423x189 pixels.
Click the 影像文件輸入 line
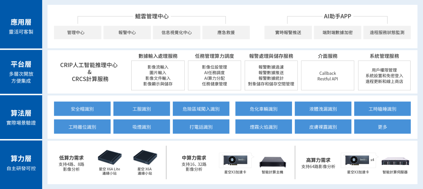click(x=158, y=78)
